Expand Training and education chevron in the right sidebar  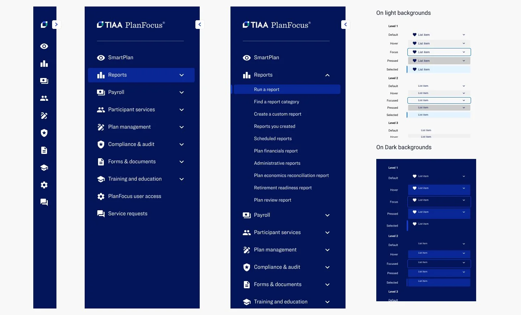click(327, 302)
